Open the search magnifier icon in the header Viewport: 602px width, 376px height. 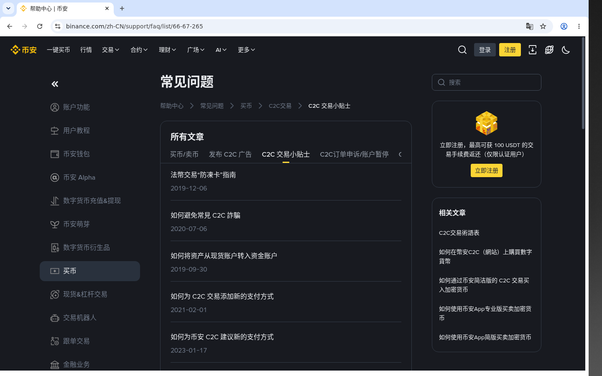pyautogui.click(x=462, y=50)
